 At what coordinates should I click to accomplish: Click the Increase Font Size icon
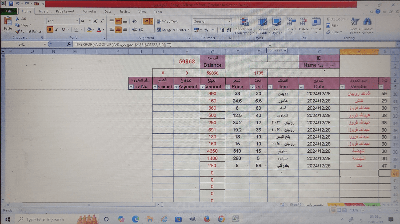pyautogui.click(x=95, y=21)
